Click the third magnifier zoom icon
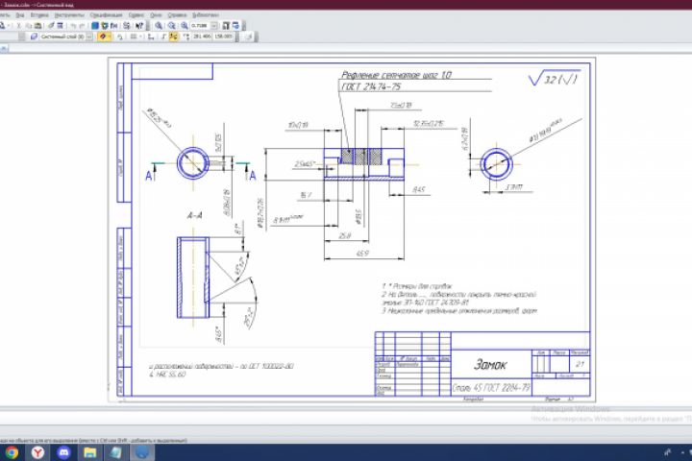Viewport: 692px width, 461px height. [185, 26]
